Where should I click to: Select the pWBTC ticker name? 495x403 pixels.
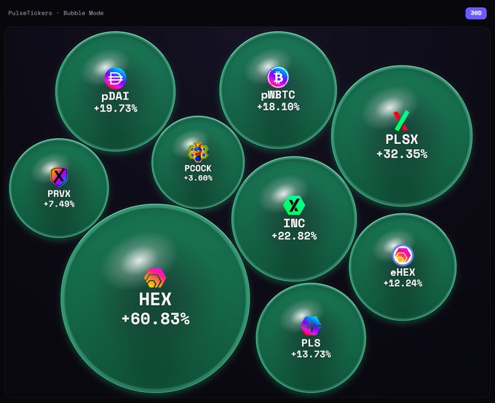click(x=278, y=95)
